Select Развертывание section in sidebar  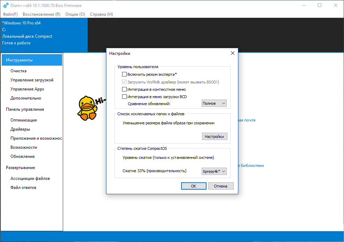click(x=20, y=168)
